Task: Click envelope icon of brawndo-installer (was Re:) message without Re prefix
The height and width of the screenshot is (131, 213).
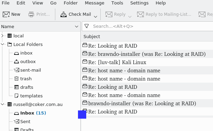Action: click(x=85, y=103)
